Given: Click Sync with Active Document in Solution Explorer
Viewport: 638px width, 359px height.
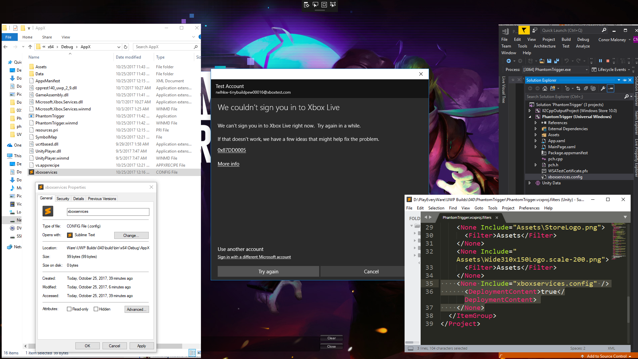Looking at the screenshot, I should click(578, 89).
